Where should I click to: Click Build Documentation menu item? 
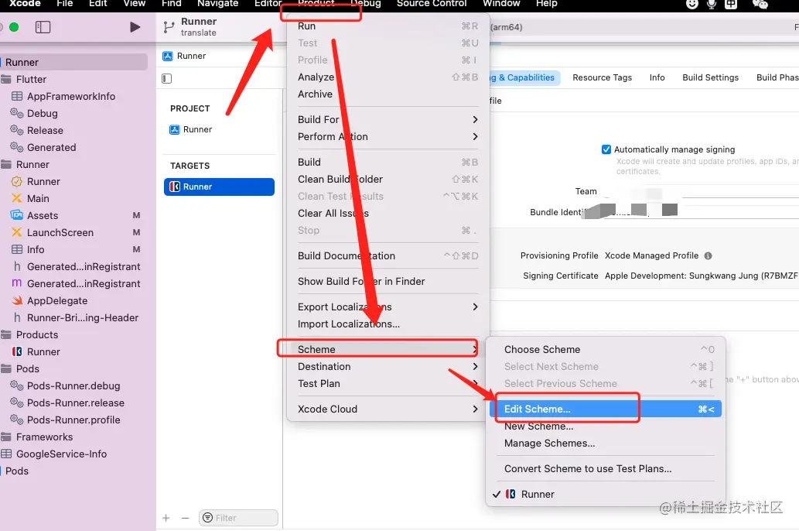[388, 256]
